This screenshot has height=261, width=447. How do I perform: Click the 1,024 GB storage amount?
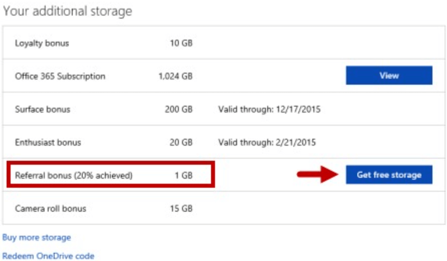(176, 76)
